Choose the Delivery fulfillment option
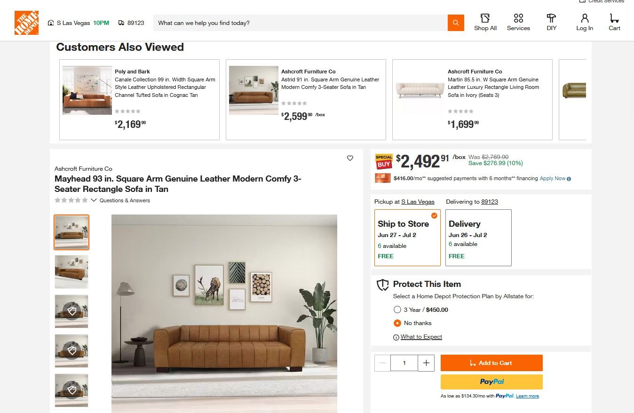 tap(478, 238)
